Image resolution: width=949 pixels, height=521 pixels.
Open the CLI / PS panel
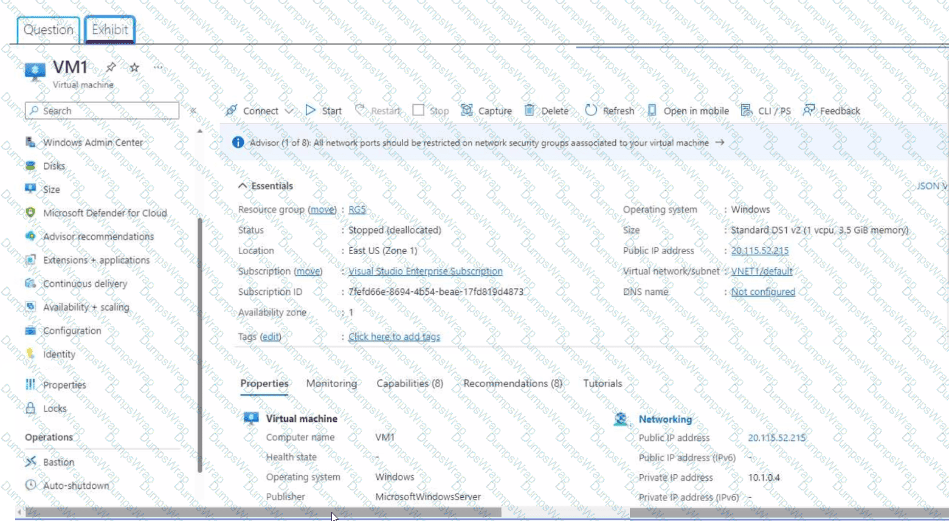pyautogui.click(x=766, y=111)
